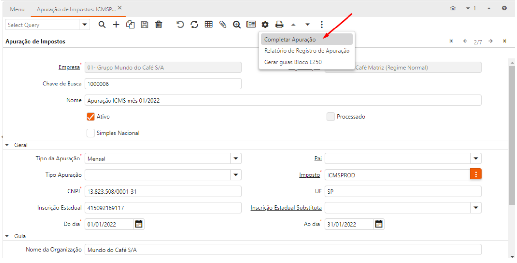Open the Tipo da Apuração dropdown
Viewport: 517px width, 263px height.
236,159
